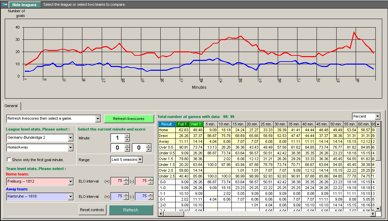Decrease the Minute spinner value

coord(127,140)
